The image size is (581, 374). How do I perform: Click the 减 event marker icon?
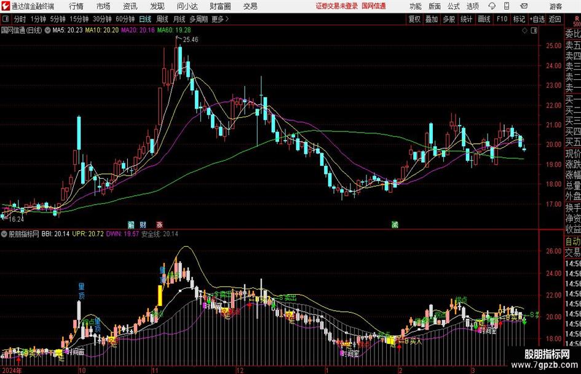pos(395,224)
